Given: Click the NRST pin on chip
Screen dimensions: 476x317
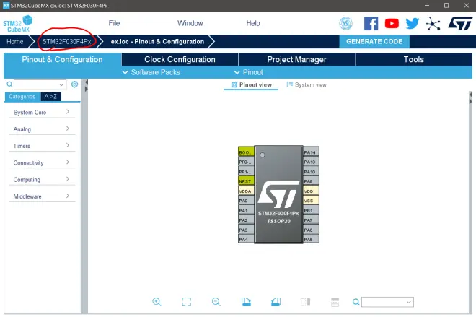Looking at the screenshot, I should click(246, 181).
